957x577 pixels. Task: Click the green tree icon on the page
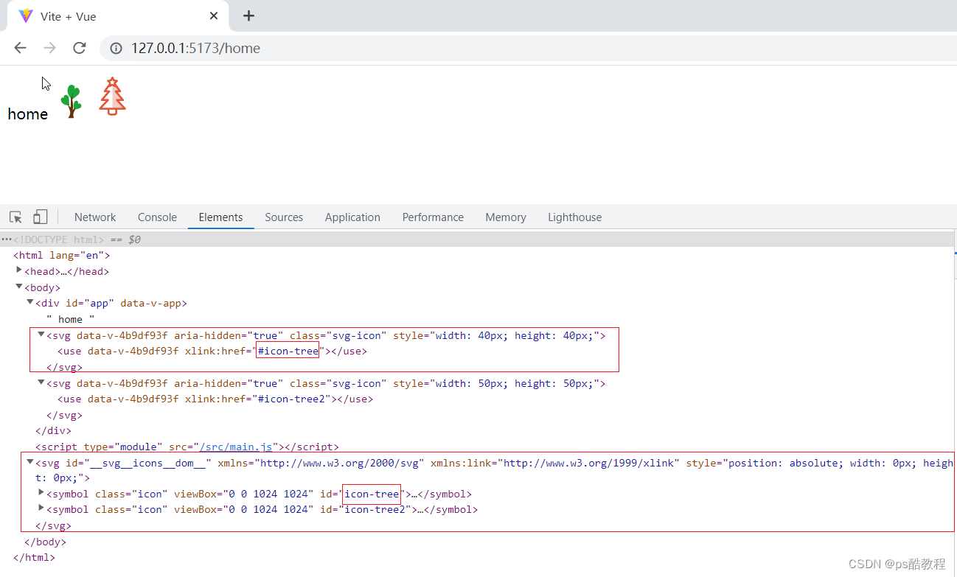pos(72,98)
